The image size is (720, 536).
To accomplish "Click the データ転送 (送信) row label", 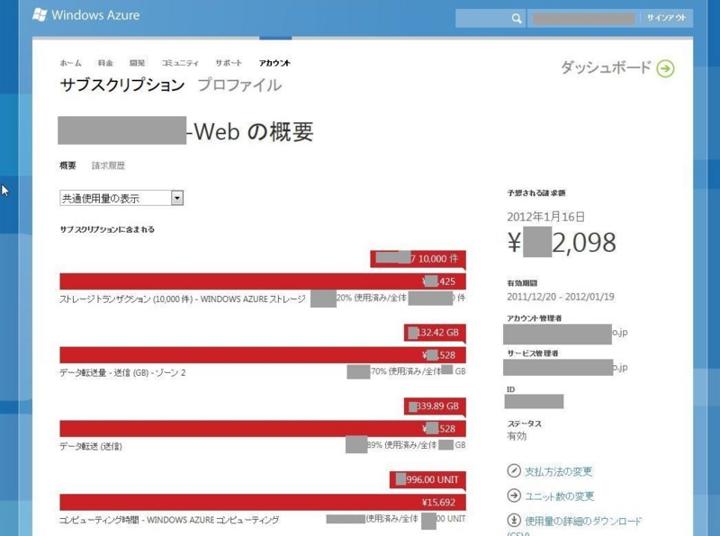I will (x=91, y=446).
